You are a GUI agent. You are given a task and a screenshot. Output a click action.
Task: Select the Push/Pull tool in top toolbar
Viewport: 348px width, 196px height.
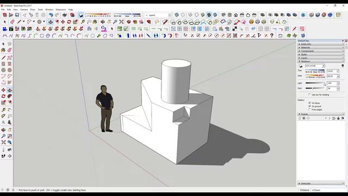click(51, 22)
